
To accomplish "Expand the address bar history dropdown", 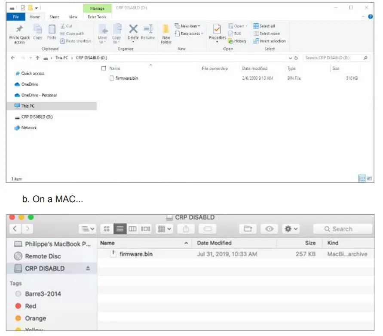I will [290, 58].
